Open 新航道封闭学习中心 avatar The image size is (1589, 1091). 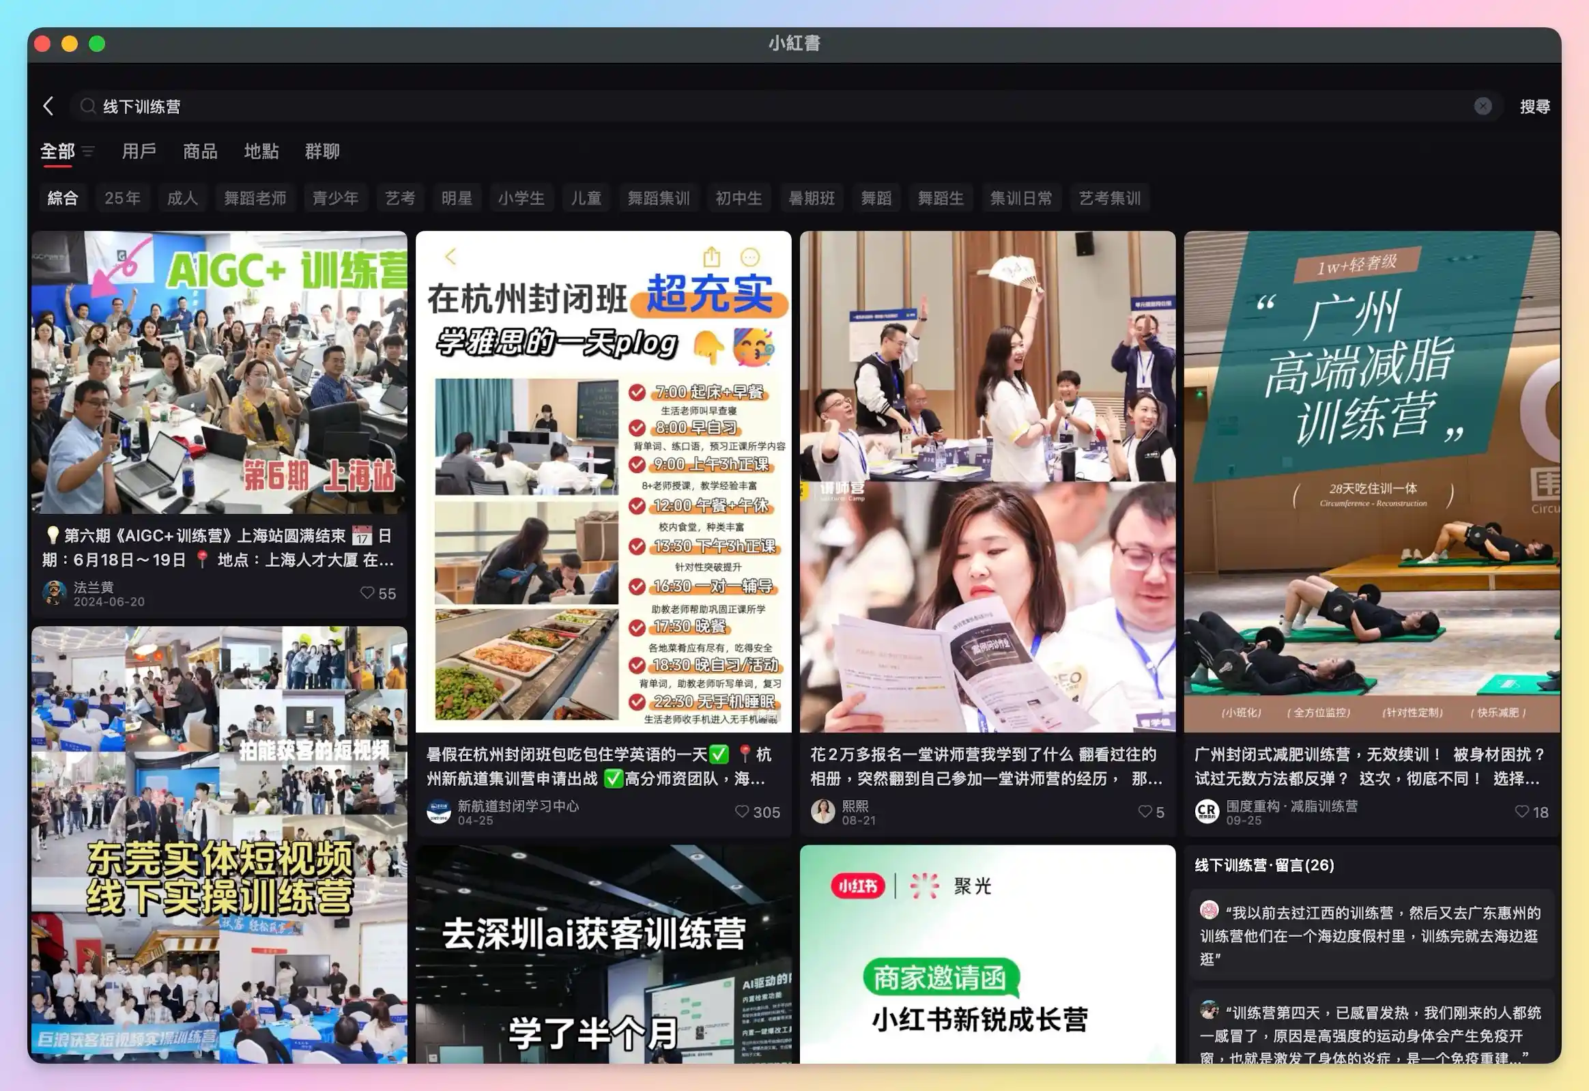439,811
